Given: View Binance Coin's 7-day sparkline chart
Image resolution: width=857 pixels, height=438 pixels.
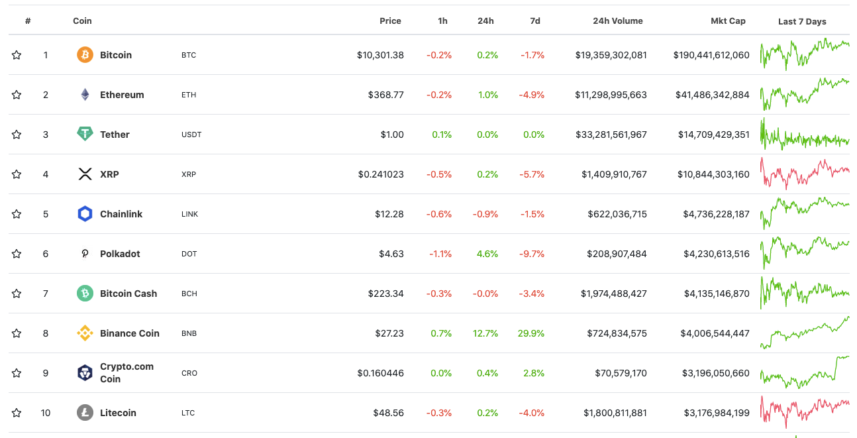Looking at the screenshot, I should click(805, 332).
